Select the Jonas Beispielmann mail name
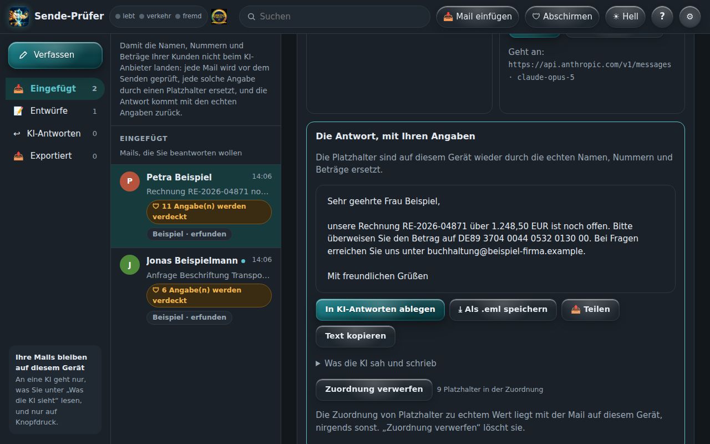The height and width of the screenshot is (444, 710). (192, 260)
